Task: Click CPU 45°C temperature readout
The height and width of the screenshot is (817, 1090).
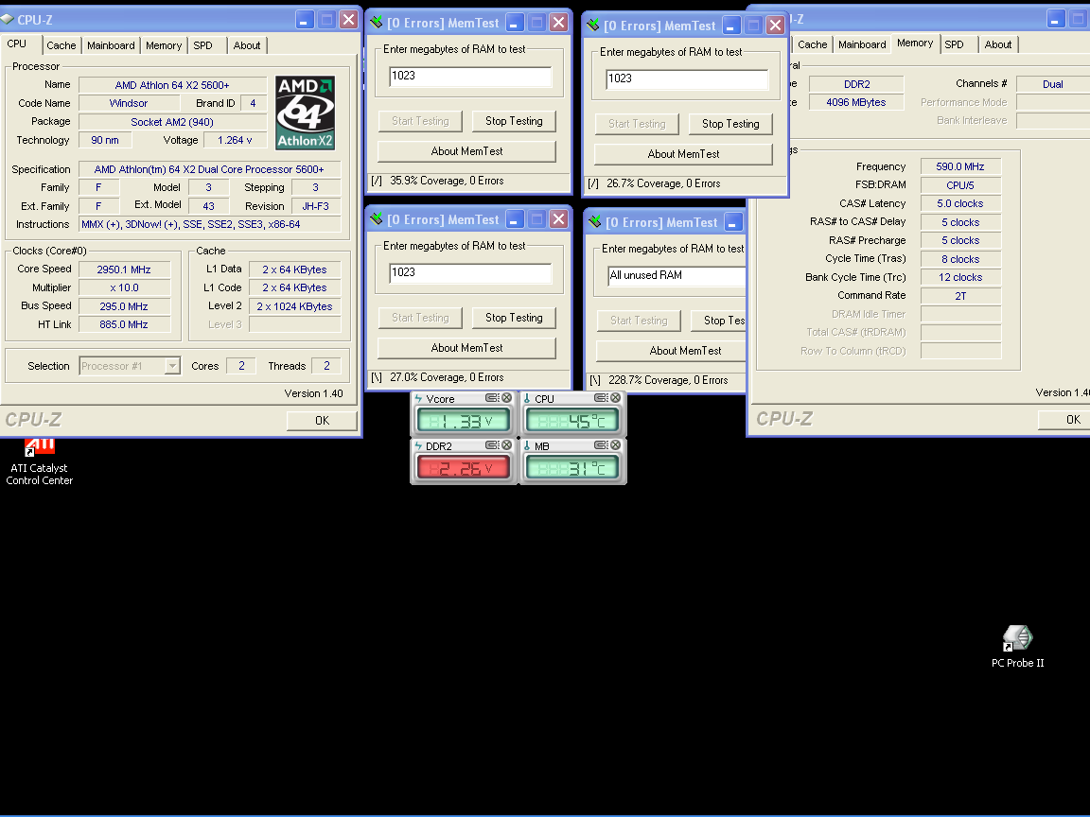Action: tap(571, 420)
